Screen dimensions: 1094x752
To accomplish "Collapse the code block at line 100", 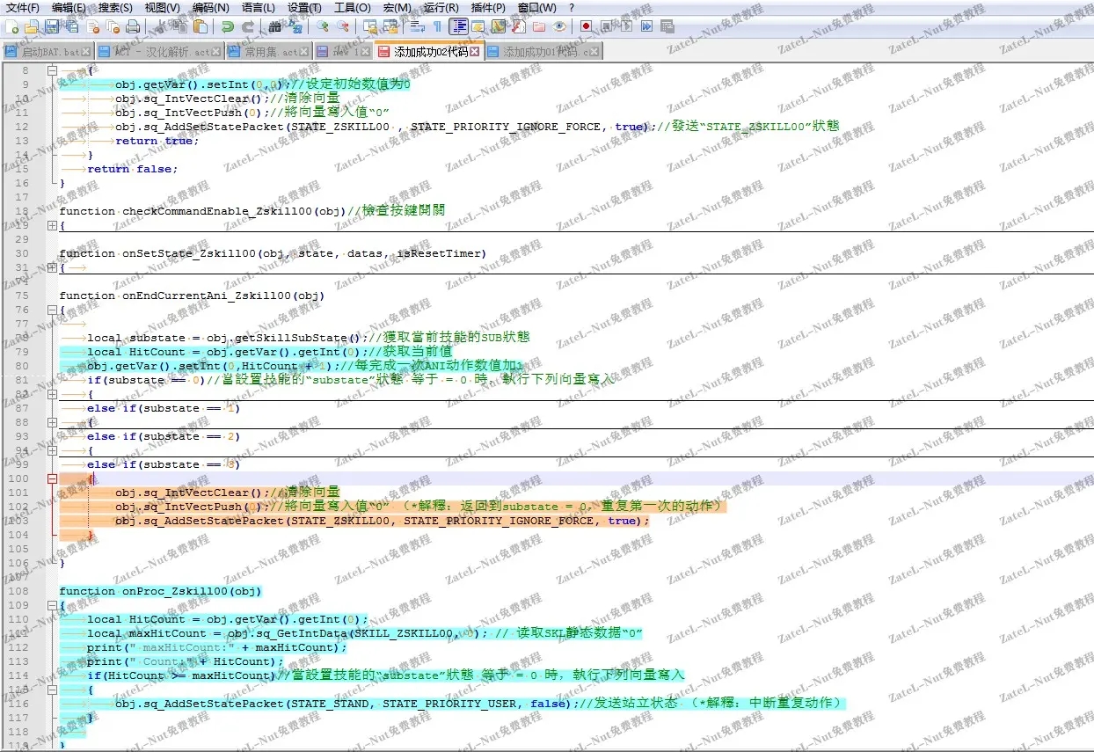I will click(52, 478).
